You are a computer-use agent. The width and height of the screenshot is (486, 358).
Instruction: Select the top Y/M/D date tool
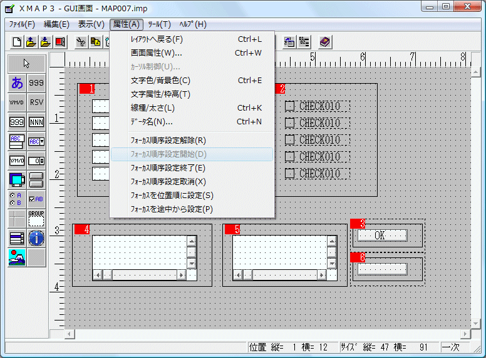17,102
